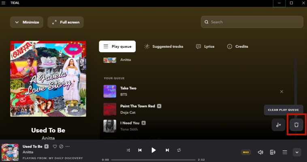Skip to previous track
Viewport: 307px width, 162px height.
[x=140, y=150]
